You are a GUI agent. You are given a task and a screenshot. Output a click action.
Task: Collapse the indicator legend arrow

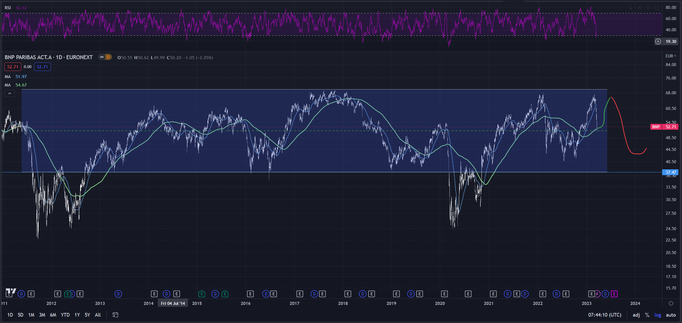[x=9, y=93]
